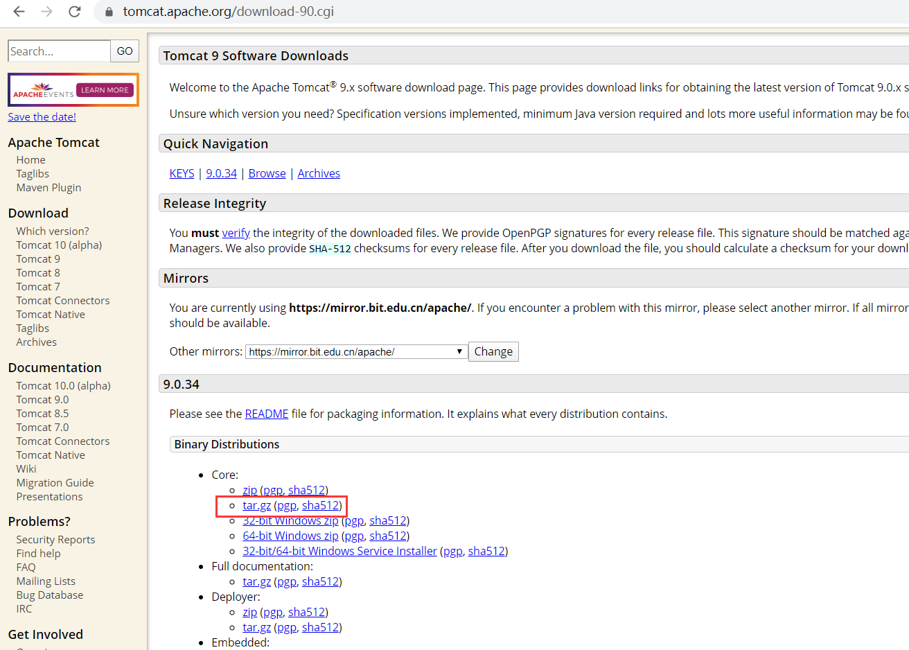Open the README file link
Screen dimensions: 909x650
[x=266, y=414]
